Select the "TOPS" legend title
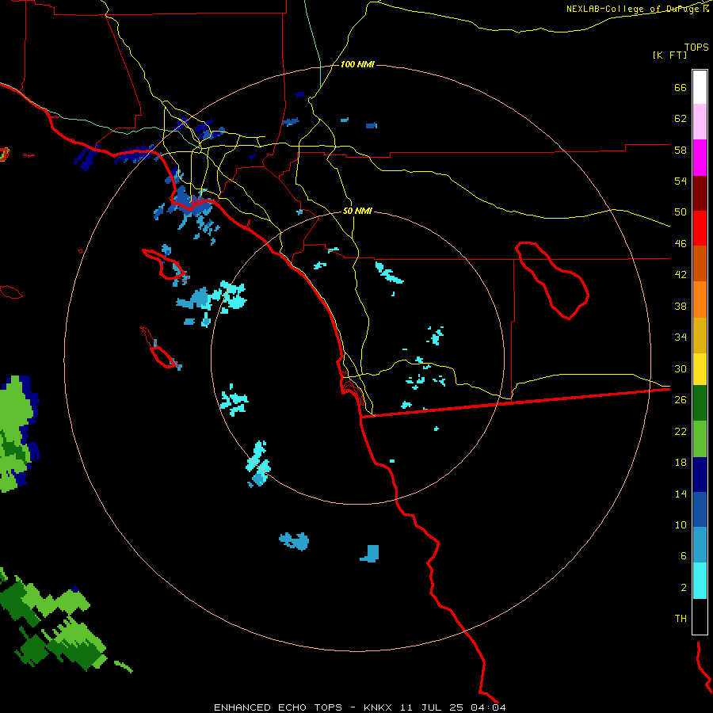713x713 pixels. tap(696, 47)
